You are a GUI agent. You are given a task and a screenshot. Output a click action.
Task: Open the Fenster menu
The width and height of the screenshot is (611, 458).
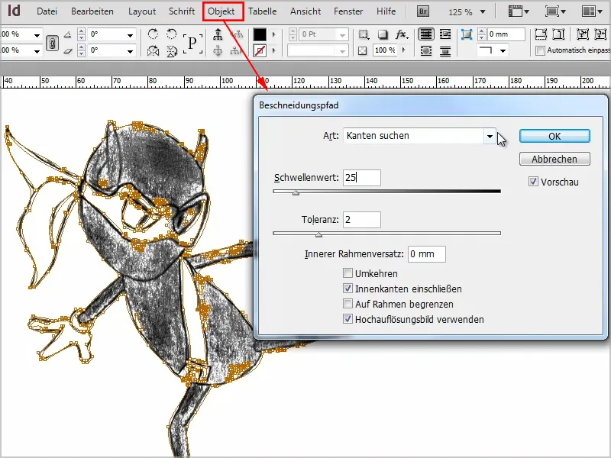[348, 11]
